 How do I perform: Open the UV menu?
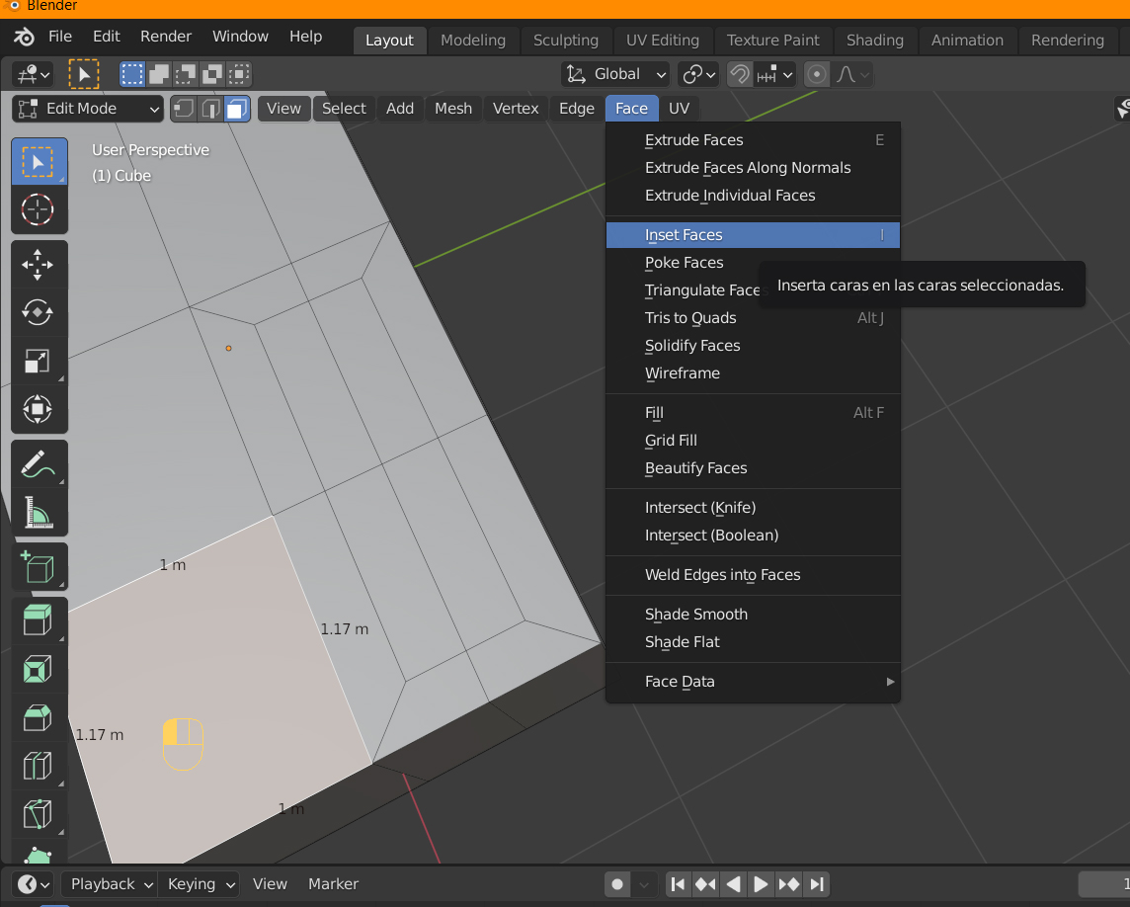(x=679, y=109)
